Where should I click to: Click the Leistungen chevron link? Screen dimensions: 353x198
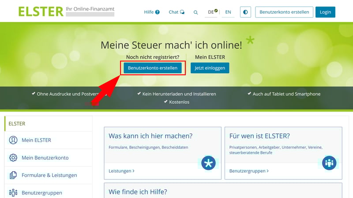[122, 171]
